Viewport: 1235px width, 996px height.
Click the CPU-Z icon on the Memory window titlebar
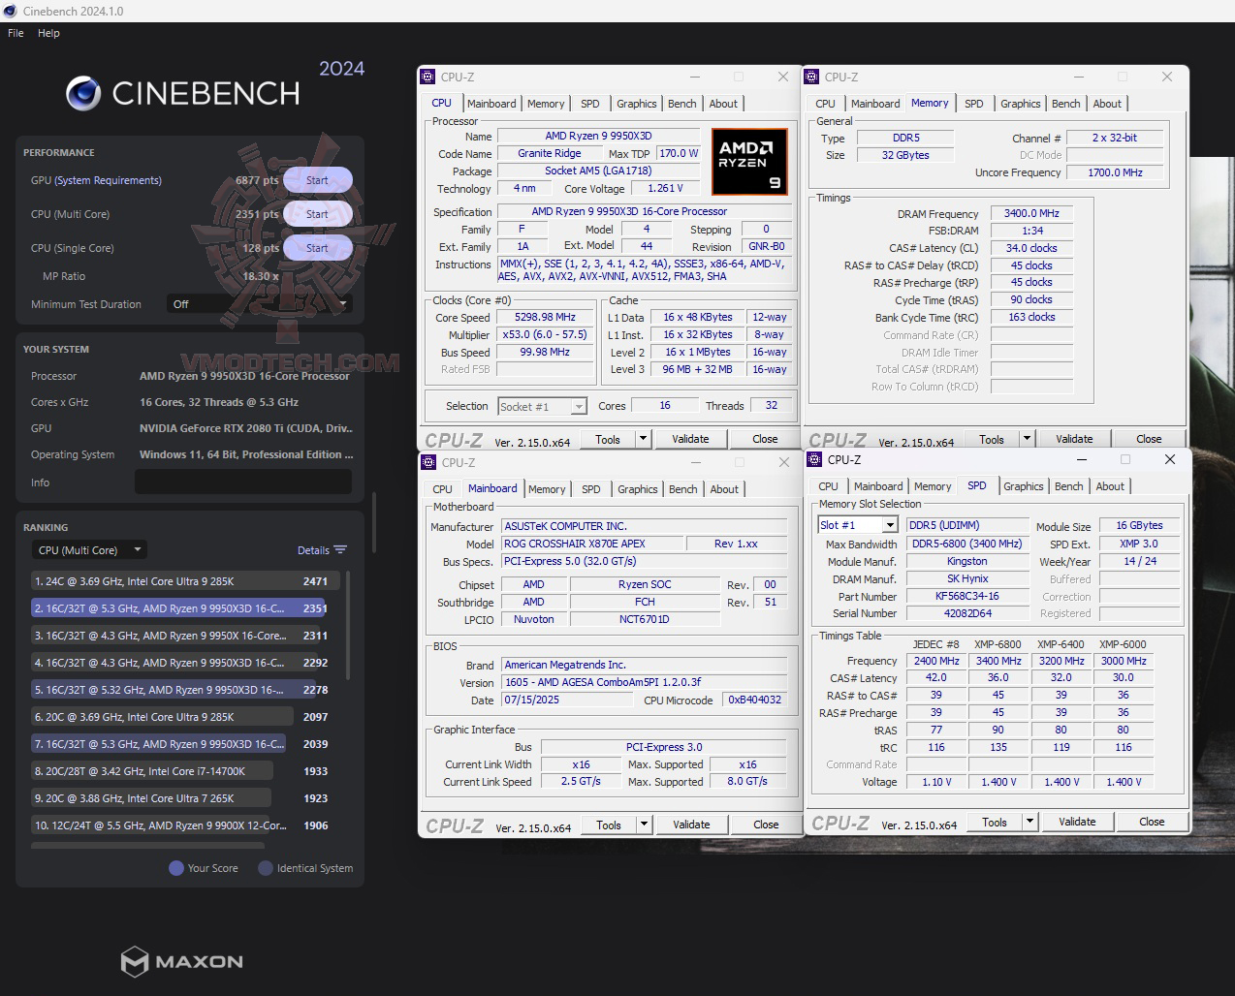[x=810, y=77]
